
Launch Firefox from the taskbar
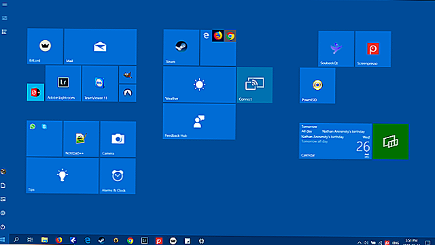tap(59, 240)
